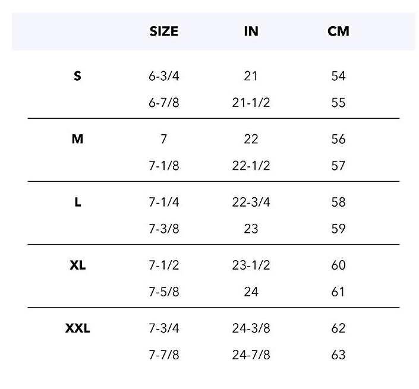Select the XXL size row label
Image resolution: width=419 pixels, height=389 pixels.
click(x=77, y=328)
